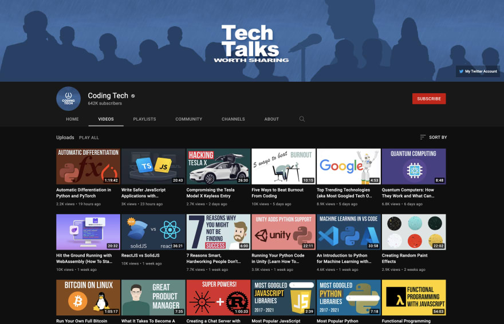Open Machine Learning in VS Code thumbnail
The image size is (504, 324).
click(349, 232)
